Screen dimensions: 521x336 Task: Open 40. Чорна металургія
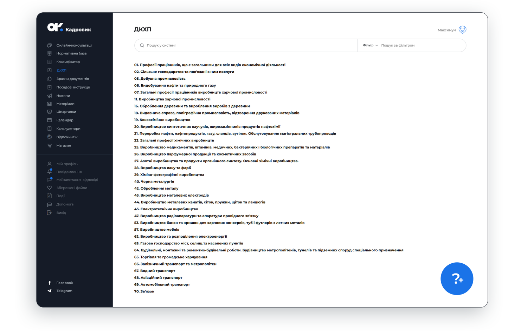pos(154,182)
